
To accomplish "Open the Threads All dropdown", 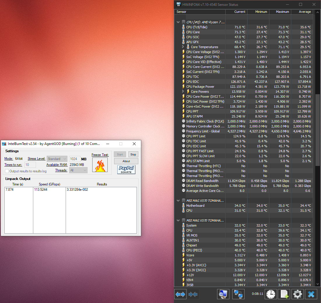I will click(78, 170).
